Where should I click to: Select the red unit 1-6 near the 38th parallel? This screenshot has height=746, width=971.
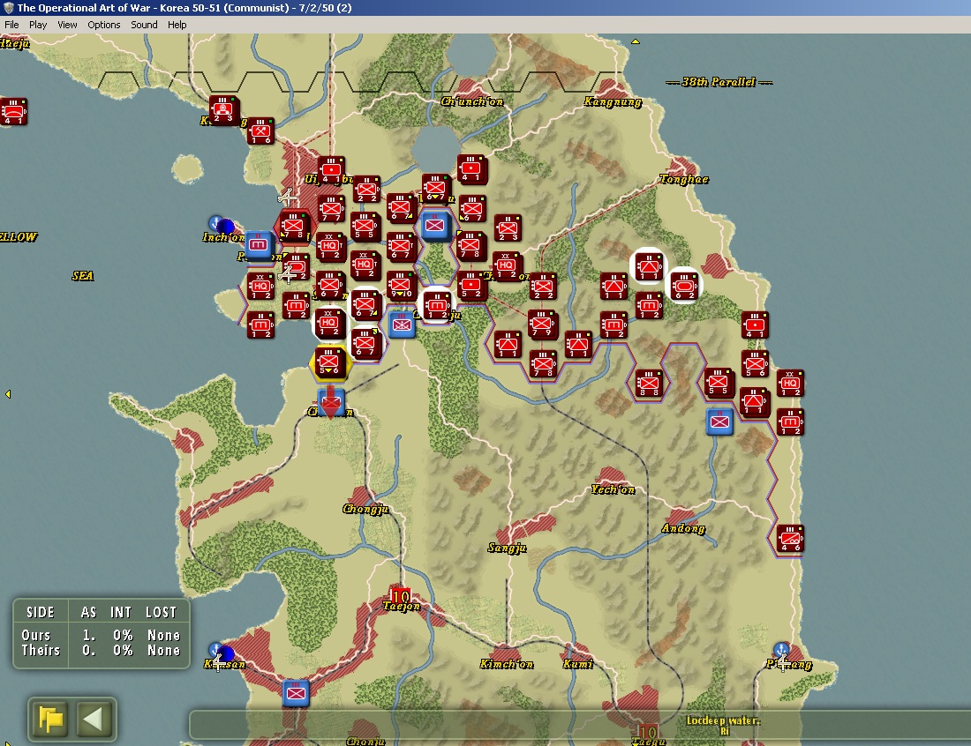(260, 131)
